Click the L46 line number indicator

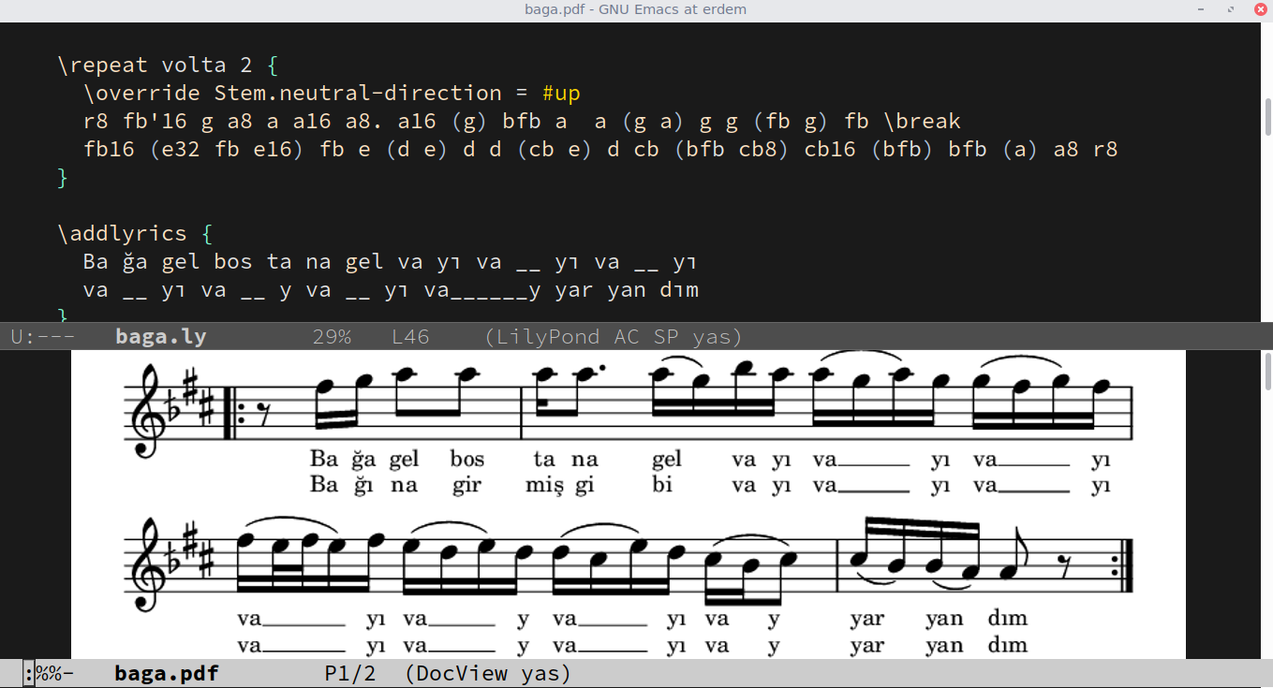(410, 337)
